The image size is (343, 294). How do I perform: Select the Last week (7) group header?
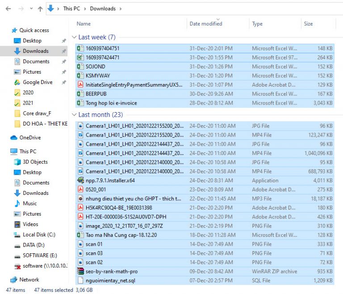click(97, 37)
